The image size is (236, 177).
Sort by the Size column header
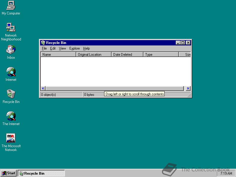click(x=185, y=55)
